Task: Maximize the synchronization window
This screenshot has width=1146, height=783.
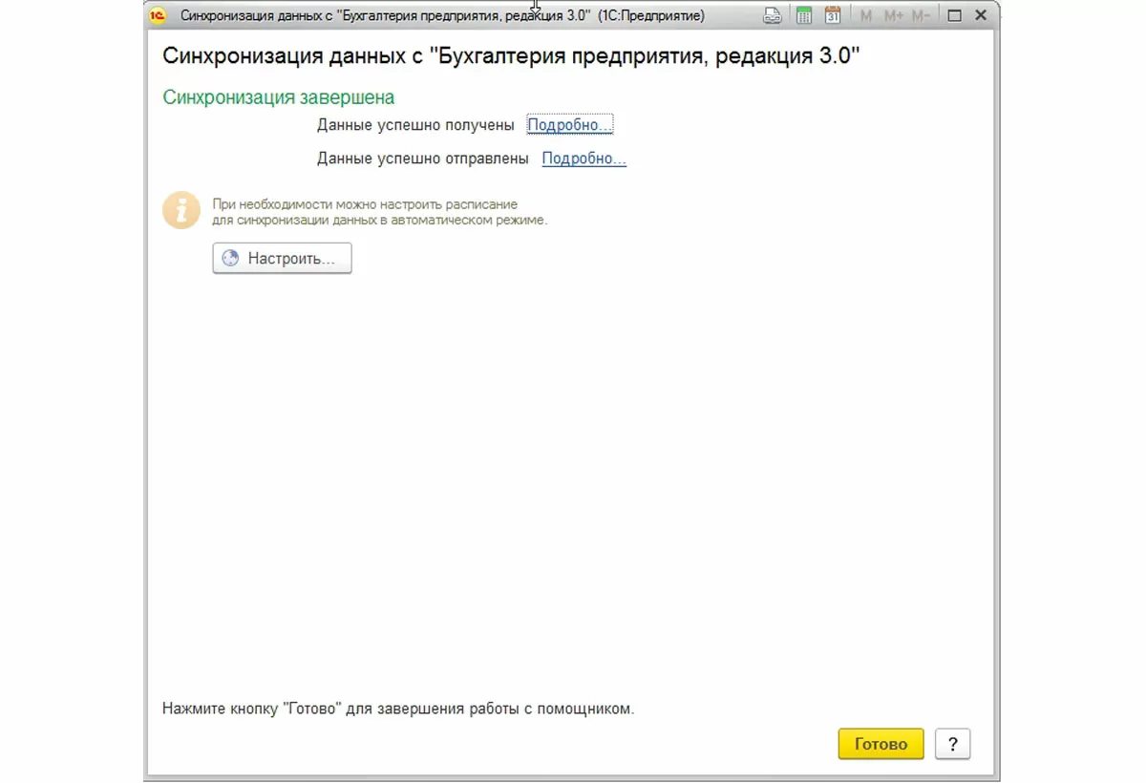Action: [x=954, y=16]
